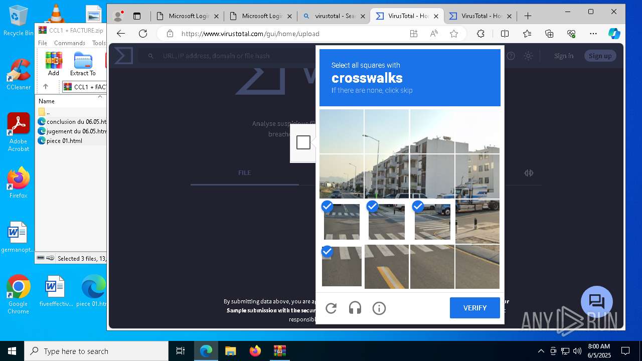642x361 pixels.
Task: Get an audio captcha challenge
Action: click(355, 308)
